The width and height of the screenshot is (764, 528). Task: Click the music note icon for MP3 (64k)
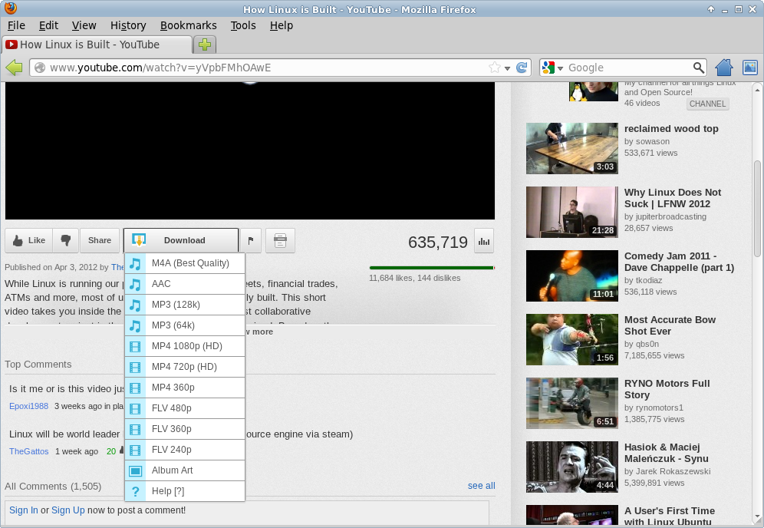coord(136,325)
